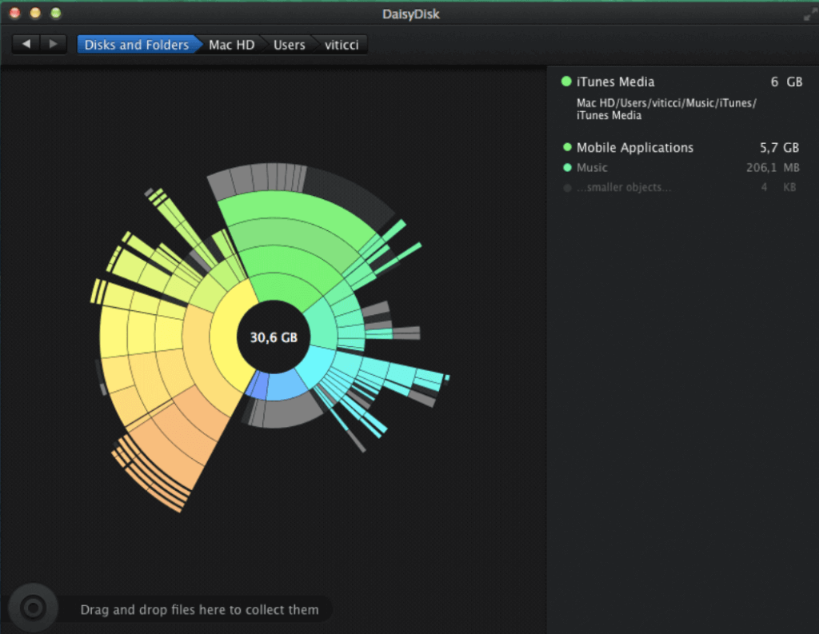Screen dimensions: 819x634
Task: Toggle full screen with the corner arrows icon
Action: point(809,14)
